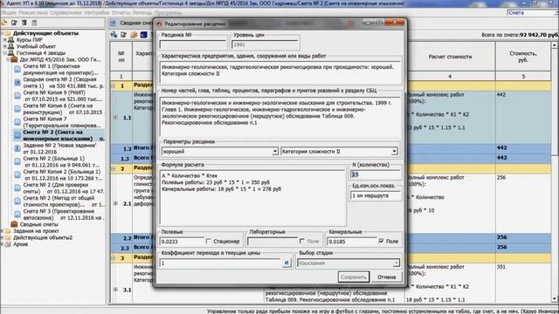Open the Режим окна menu
The width and height of the screenshot is (559, 314).
(x=33, y=12)
